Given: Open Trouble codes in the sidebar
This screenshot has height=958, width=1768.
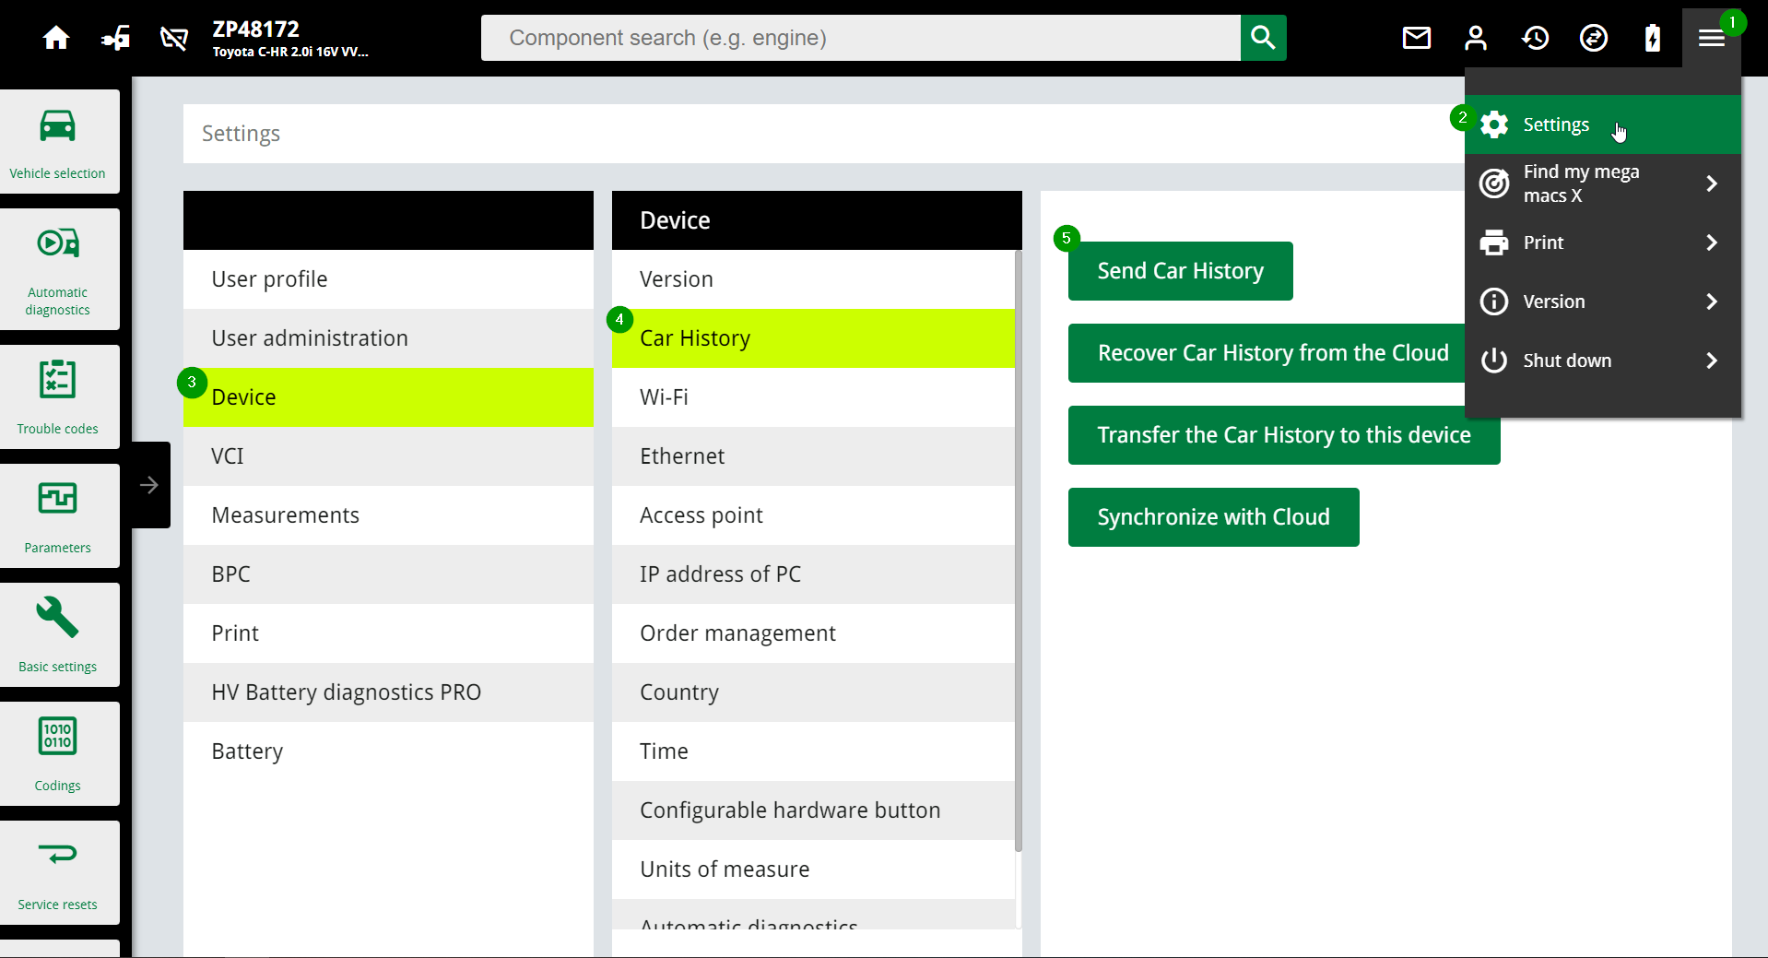Looking at the screenshot, I should click(58, 397).
